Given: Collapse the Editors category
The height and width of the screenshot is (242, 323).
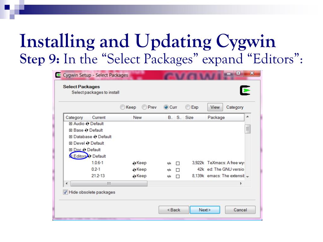Looking at the screenshot, I should (x=70, y=156).
